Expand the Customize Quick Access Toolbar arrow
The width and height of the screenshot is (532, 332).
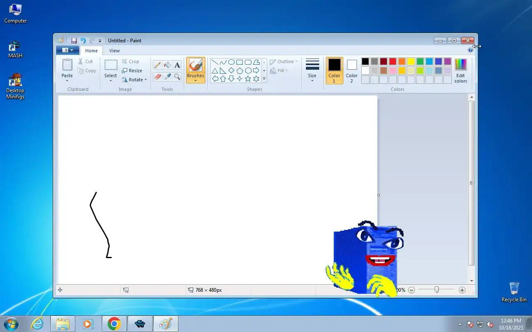[x=100, y=41]
